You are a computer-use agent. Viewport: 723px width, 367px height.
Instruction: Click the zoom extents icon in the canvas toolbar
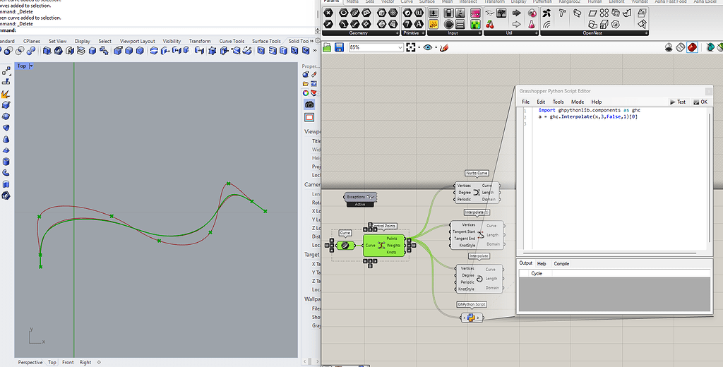coord(410,47)
